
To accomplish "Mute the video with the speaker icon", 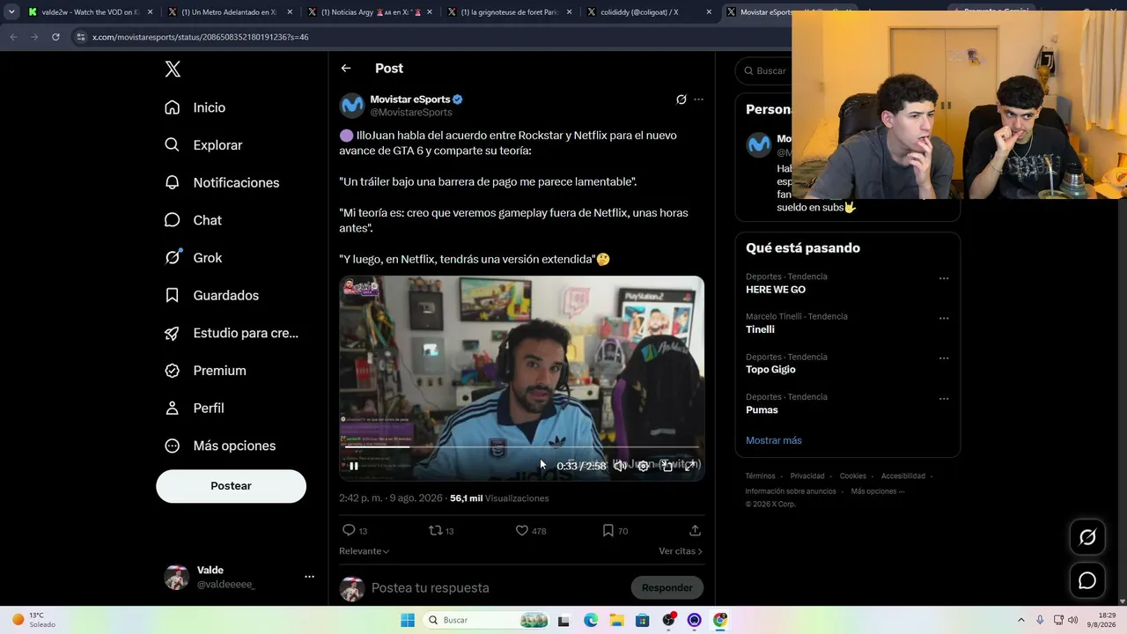I will click(x=620, y=466).
